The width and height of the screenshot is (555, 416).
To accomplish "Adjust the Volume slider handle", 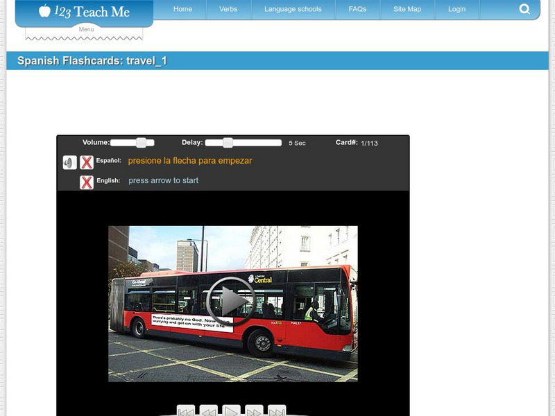I will [x=142, y=143].
